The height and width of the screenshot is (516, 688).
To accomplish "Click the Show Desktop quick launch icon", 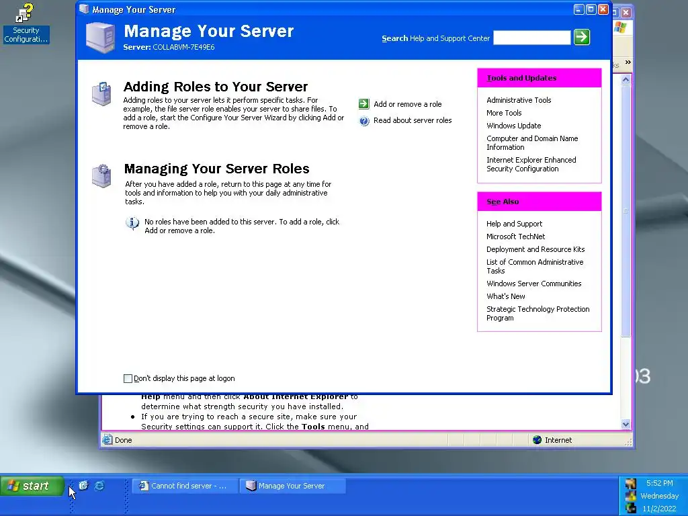I will (x=83, y=486).
